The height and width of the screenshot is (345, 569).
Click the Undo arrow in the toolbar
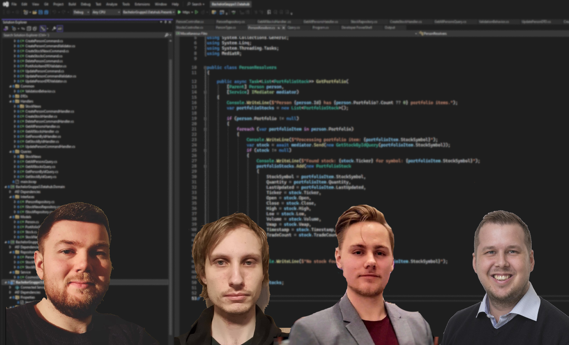point(54,12)
